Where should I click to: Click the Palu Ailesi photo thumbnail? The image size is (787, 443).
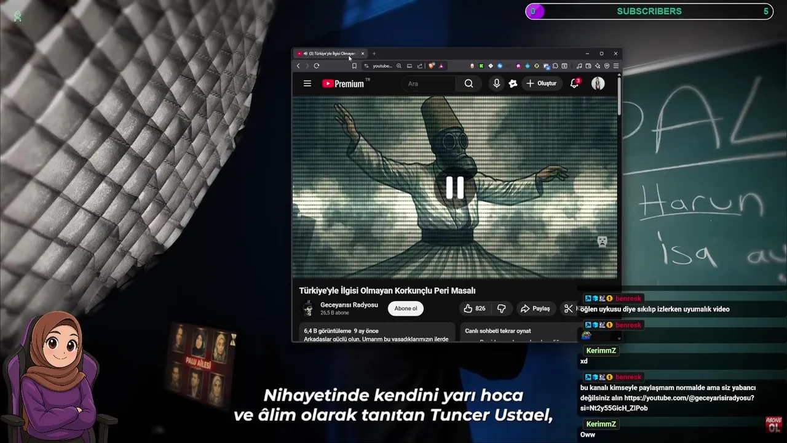pyautogui.click(x=200, y=364)
